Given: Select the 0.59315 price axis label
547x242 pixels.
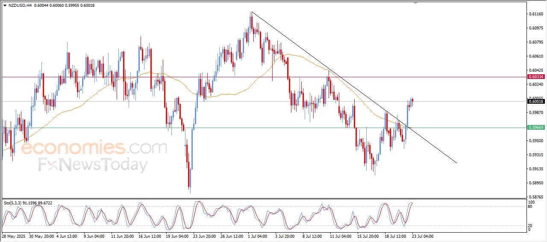Looking at the screenshot, I should coord(536,155).
